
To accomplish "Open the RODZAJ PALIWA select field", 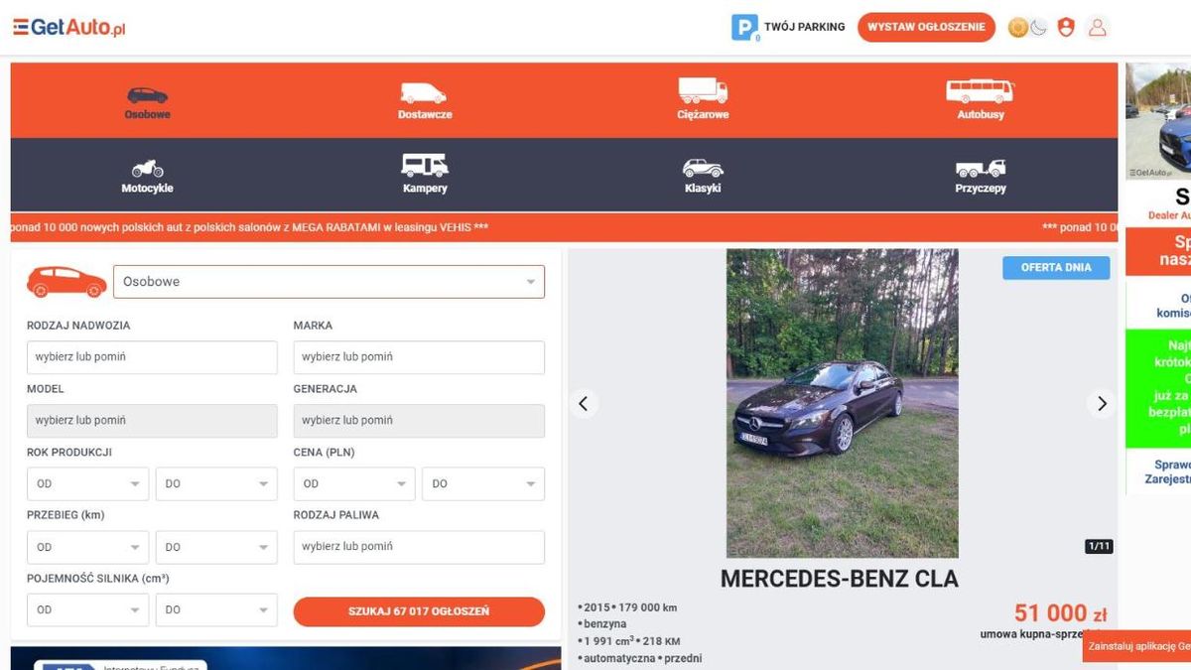I will click(419, 547).
